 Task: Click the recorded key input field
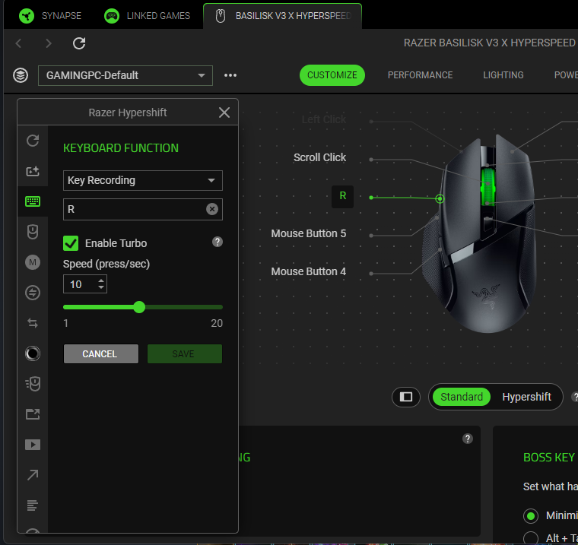click(143, 209)
